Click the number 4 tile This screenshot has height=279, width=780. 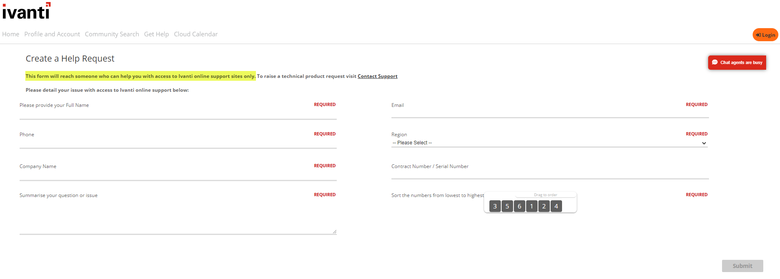pyautogui.click(x=556, y=206)
